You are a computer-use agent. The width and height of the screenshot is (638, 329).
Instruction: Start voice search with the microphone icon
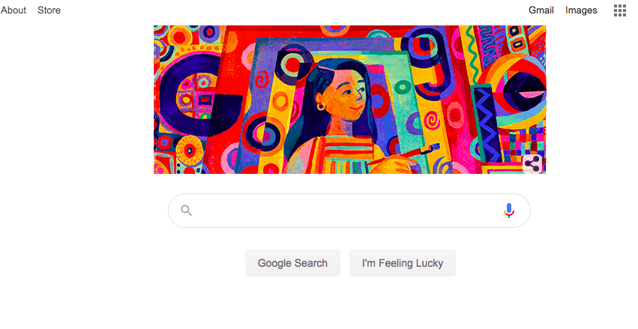(x=508, y=211)
